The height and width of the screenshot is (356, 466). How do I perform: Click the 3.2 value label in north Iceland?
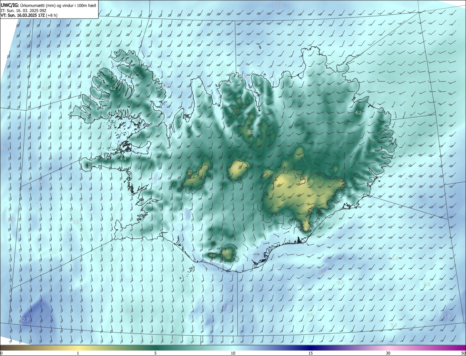click(250, 132)
